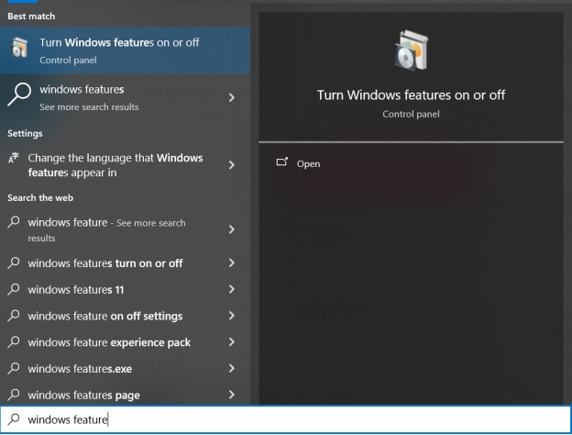
Task: Select suggestion 'windows features page'
Action: click(125, 394)
